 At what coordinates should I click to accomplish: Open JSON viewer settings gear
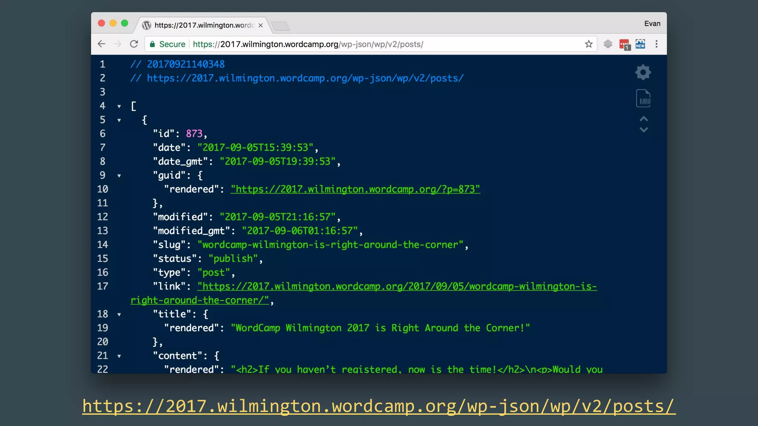tap(643, 72)
